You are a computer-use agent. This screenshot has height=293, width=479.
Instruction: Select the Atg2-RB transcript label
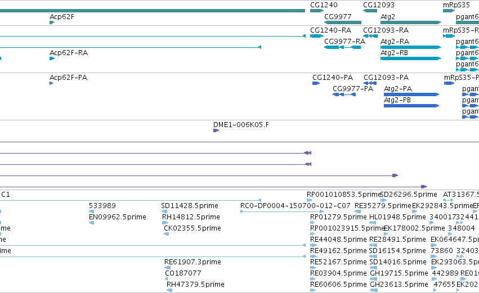coord(394,52)
